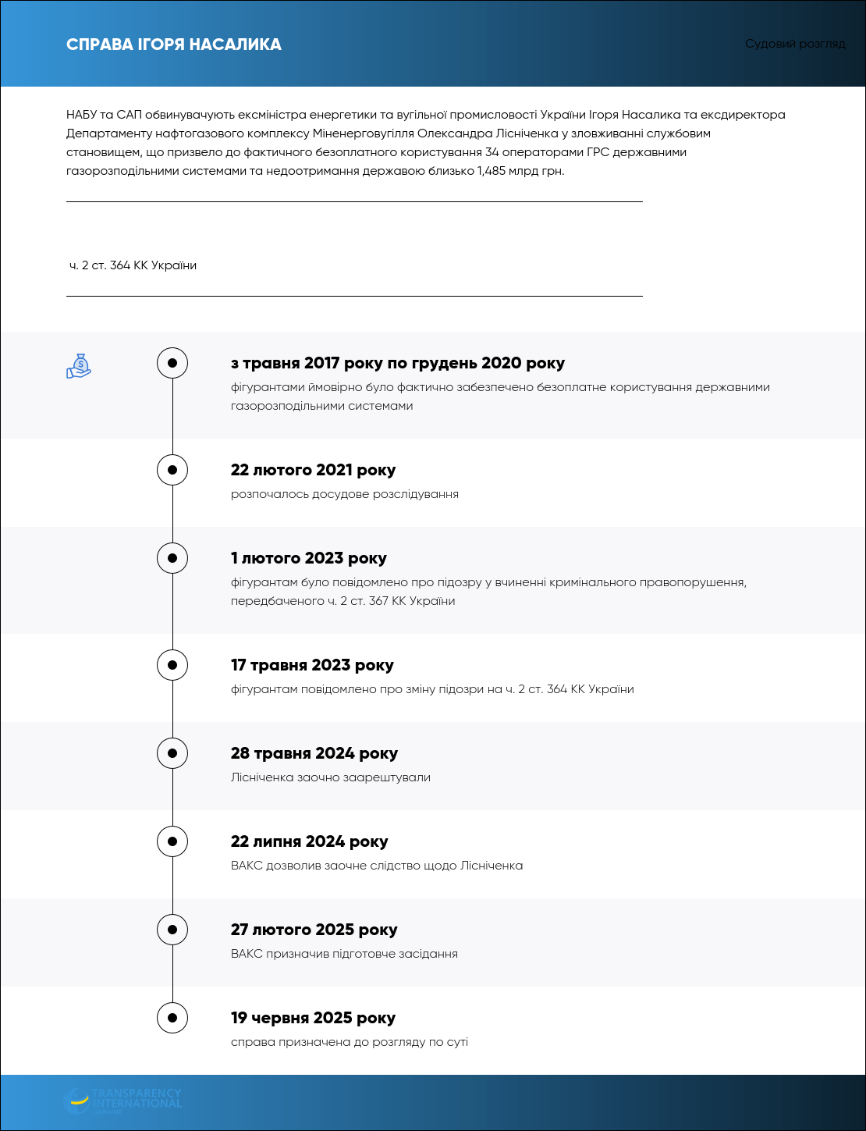The height and width of the screenshot is (1131, 866).
Task: Click the 'Судовий розгляд' status label
Action: pyautogui.click(x=795, y=44)
